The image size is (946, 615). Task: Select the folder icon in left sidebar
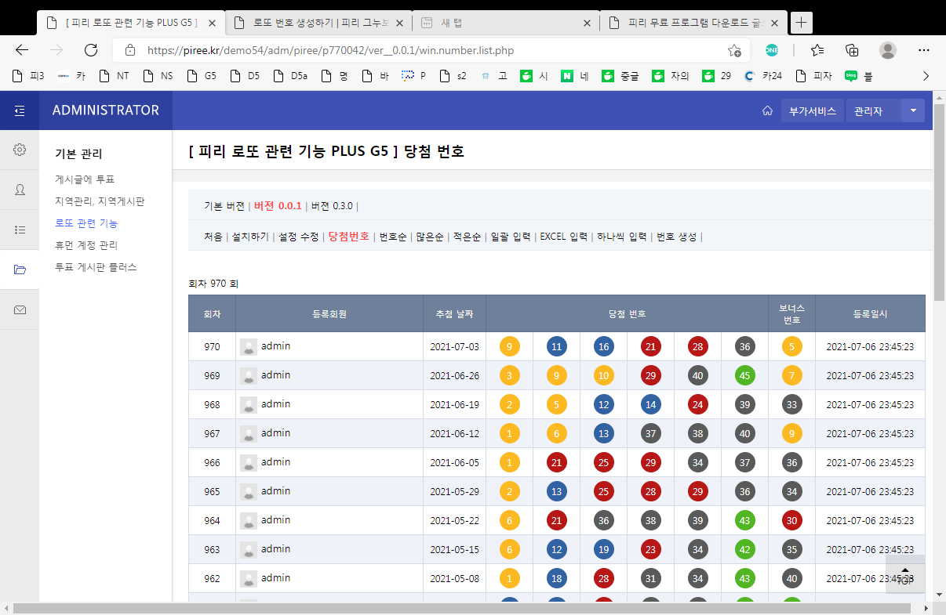click(x=20, y=270)
